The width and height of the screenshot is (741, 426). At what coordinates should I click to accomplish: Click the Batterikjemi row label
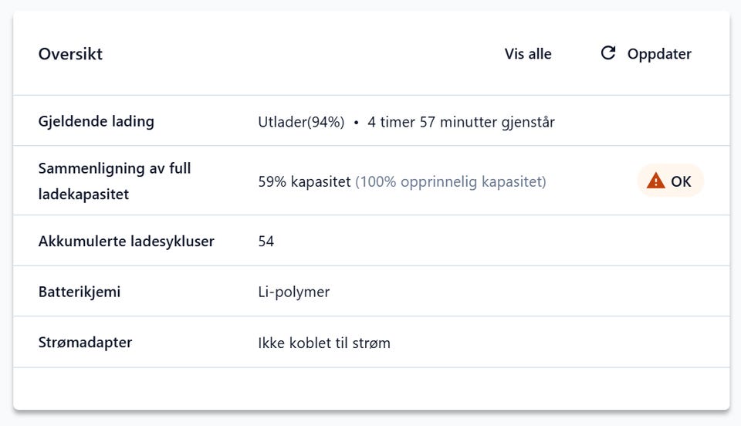click(x=80, y=292)
